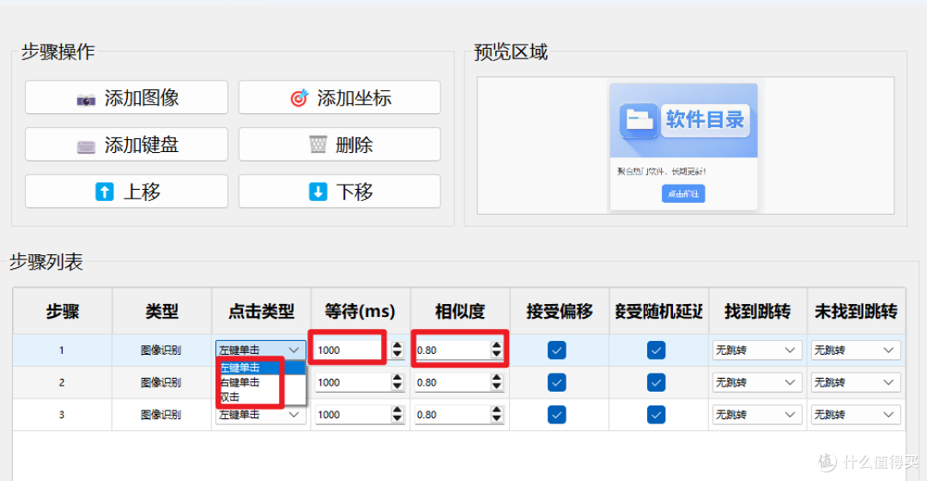Select step number 2 cell

point(62,383)
